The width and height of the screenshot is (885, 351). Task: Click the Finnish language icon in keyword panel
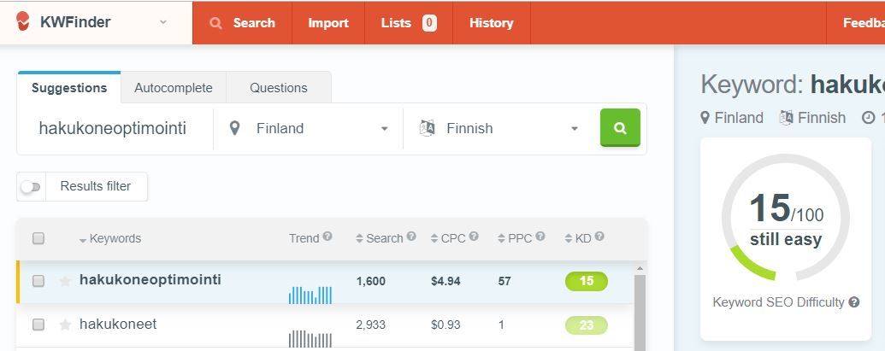(786, 118)
